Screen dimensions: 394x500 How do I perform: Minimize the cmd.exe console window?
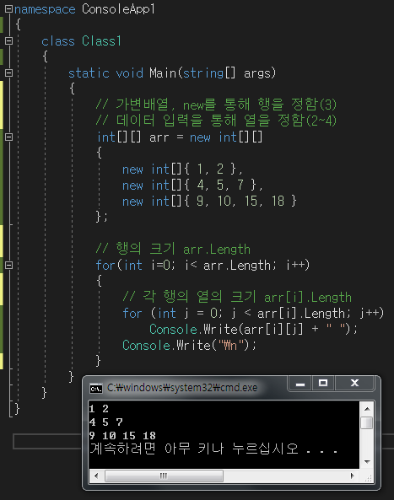[300, 384]
